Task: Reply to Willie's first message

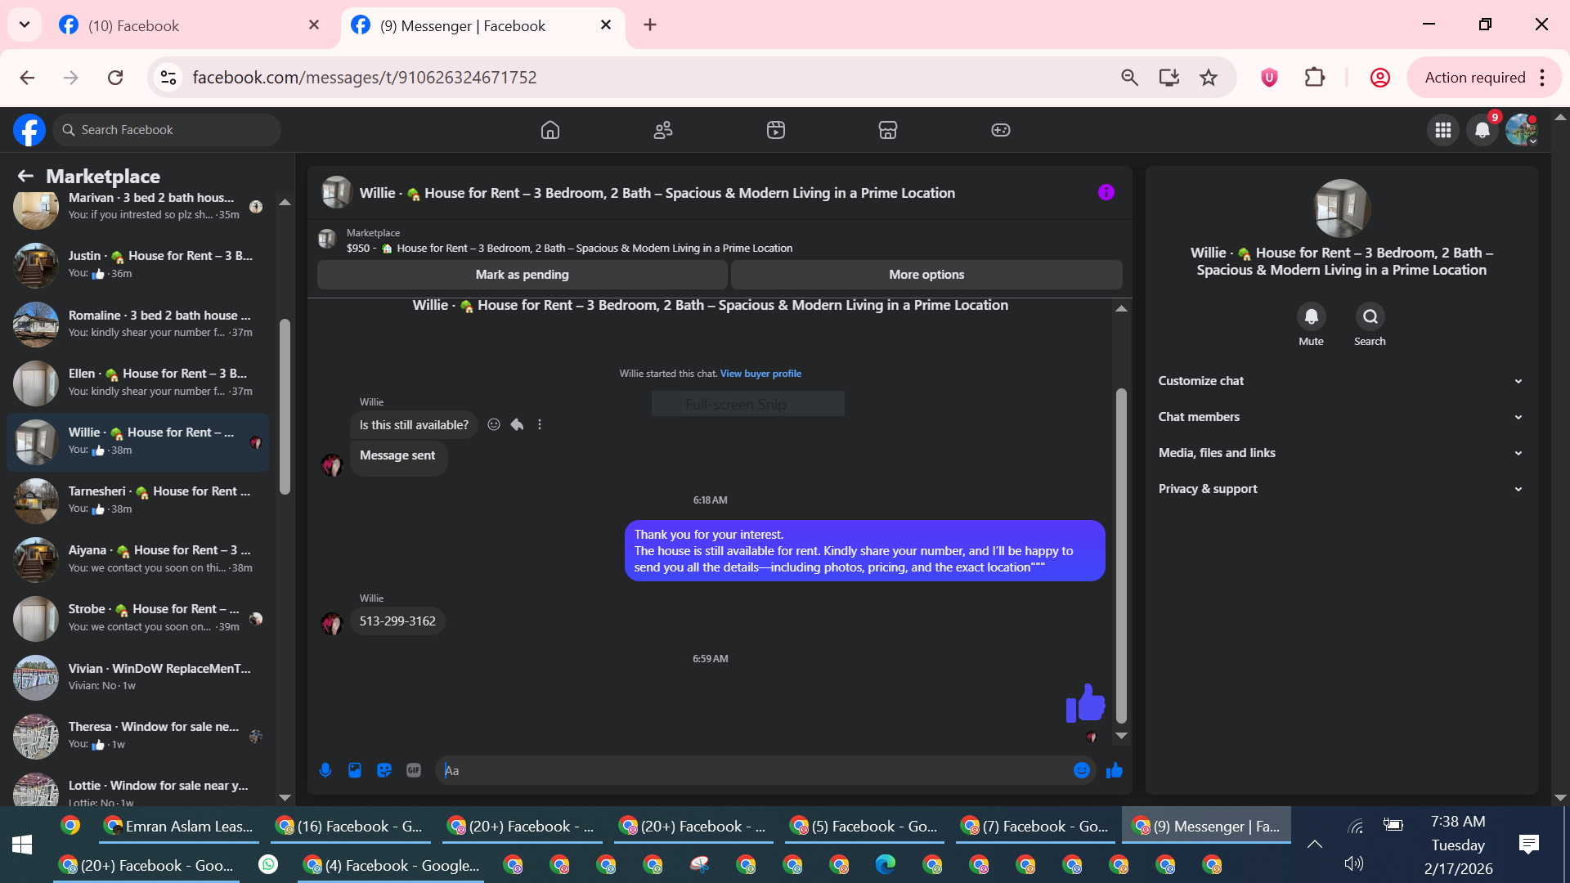Action: coord(517,424)
